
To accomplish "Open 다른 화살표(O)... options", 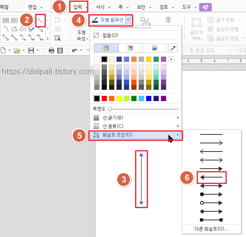I will coord(211,229).
